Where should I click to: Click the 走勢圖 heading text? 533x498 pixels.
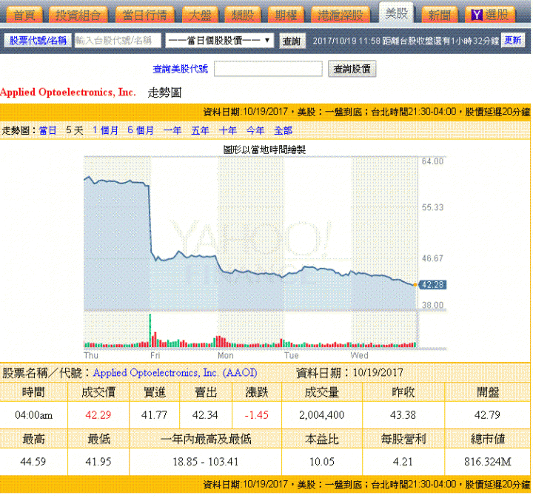pyautogui.click(x=164, y=92)
